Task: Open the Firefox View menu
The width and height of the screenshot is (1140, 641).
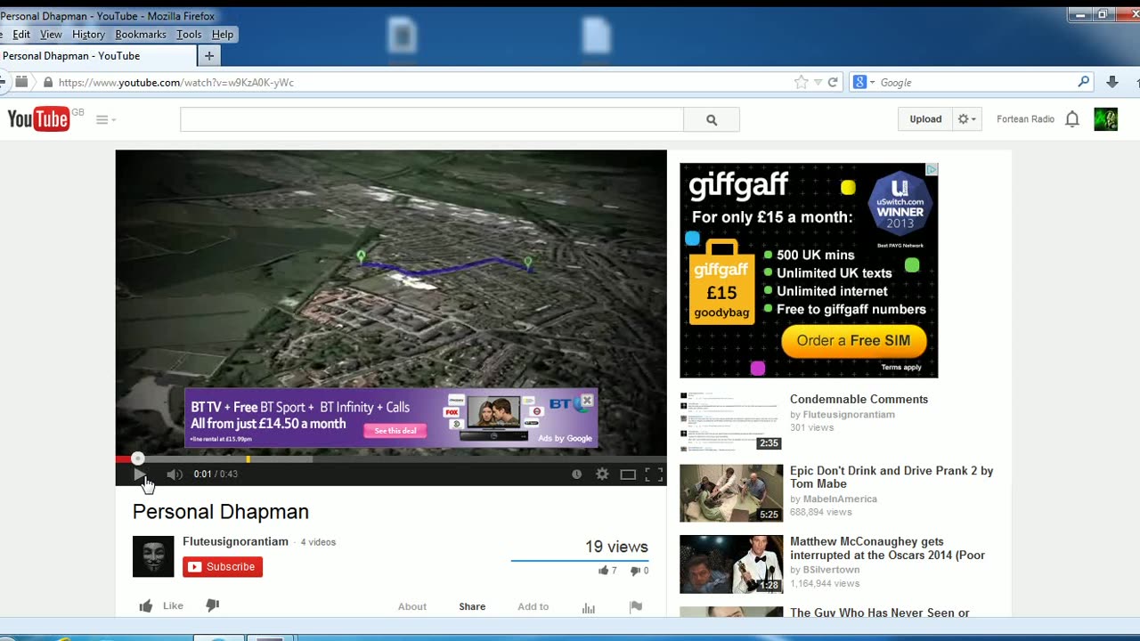Action: click(x=51, y=35)
